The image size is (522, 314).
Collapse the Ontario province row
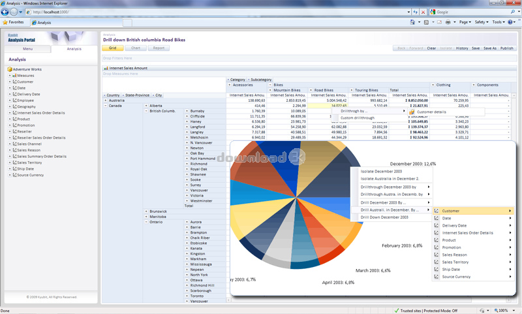tap(146, 222)
